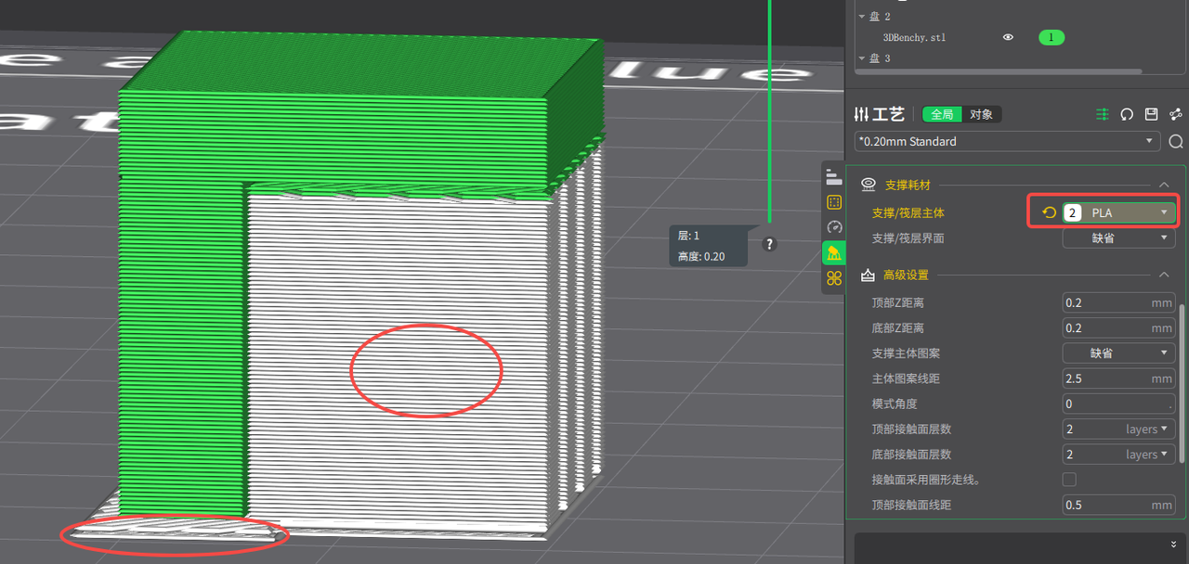Tick the 接触面采用圈形走线 checkbox
The height and width of the screenshot is (564, 1189).
click(1069, 480)
